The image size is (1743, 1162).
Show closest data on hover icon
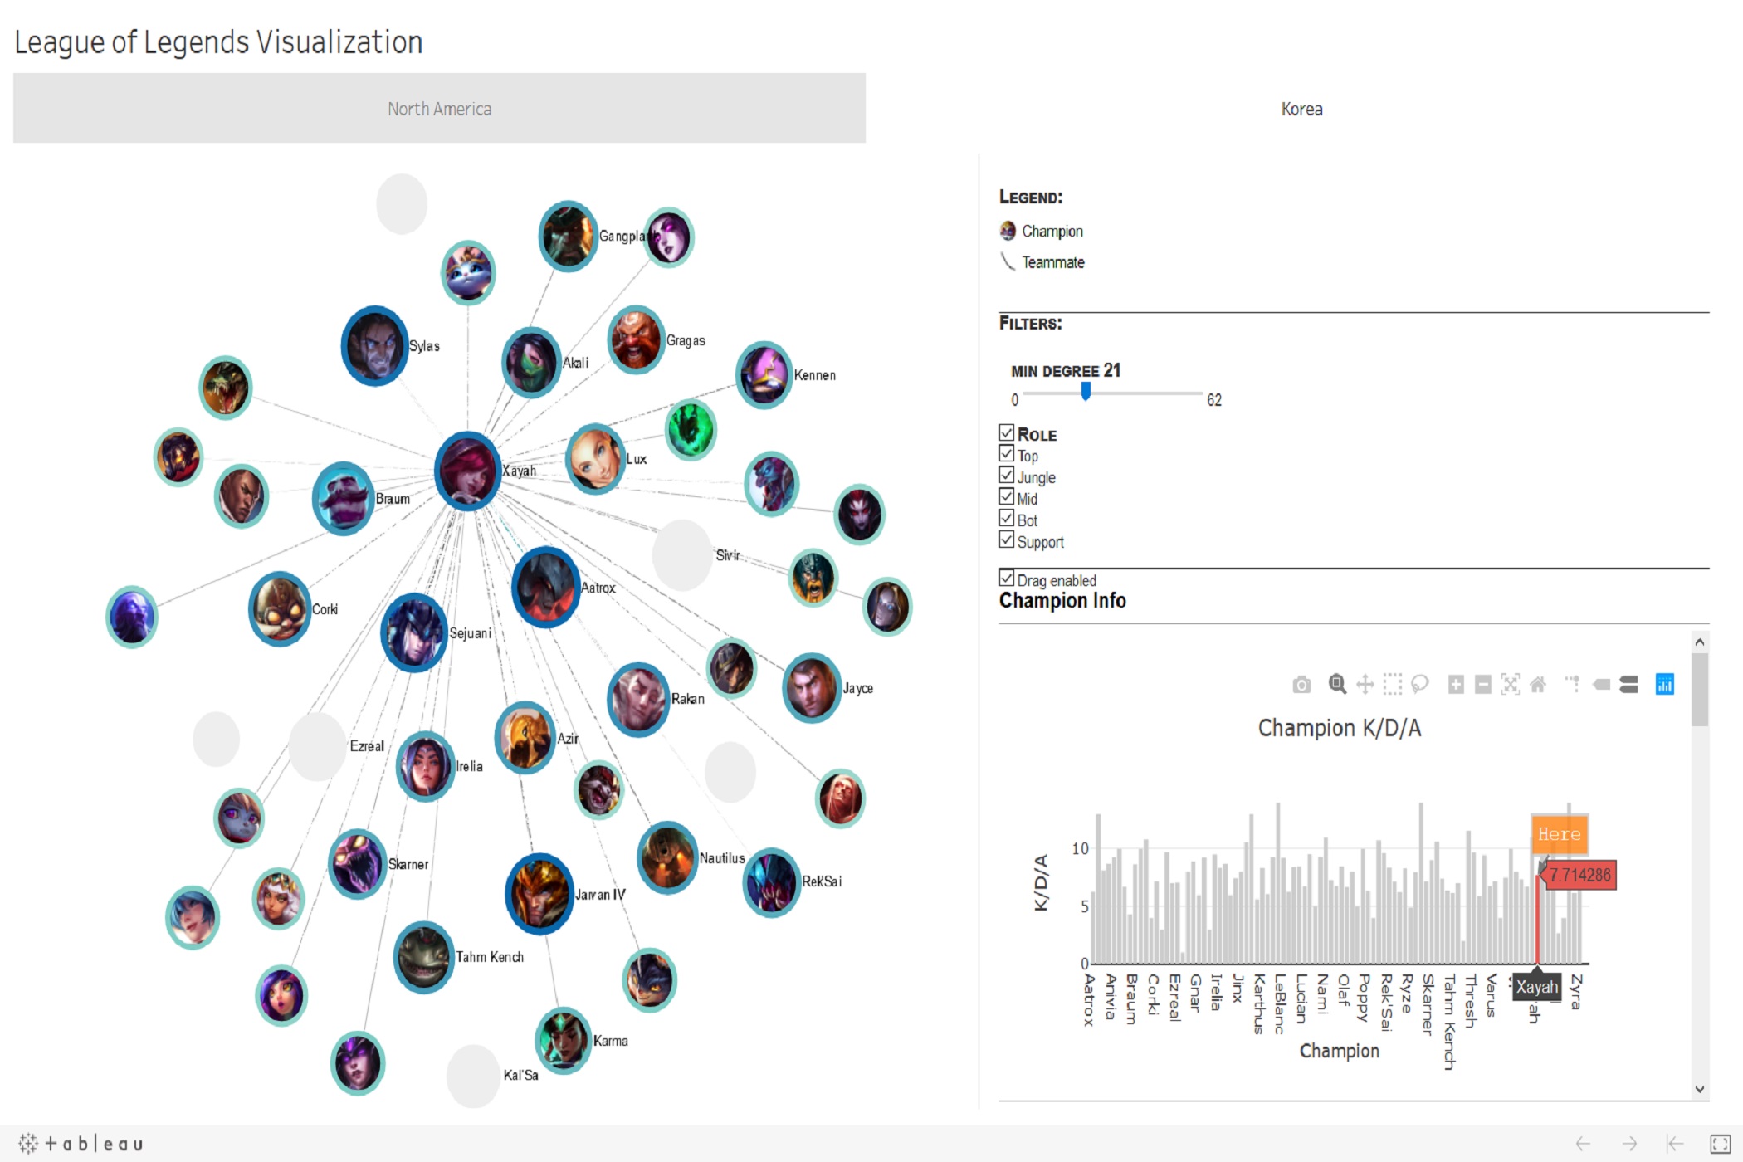pos(1601,685)
